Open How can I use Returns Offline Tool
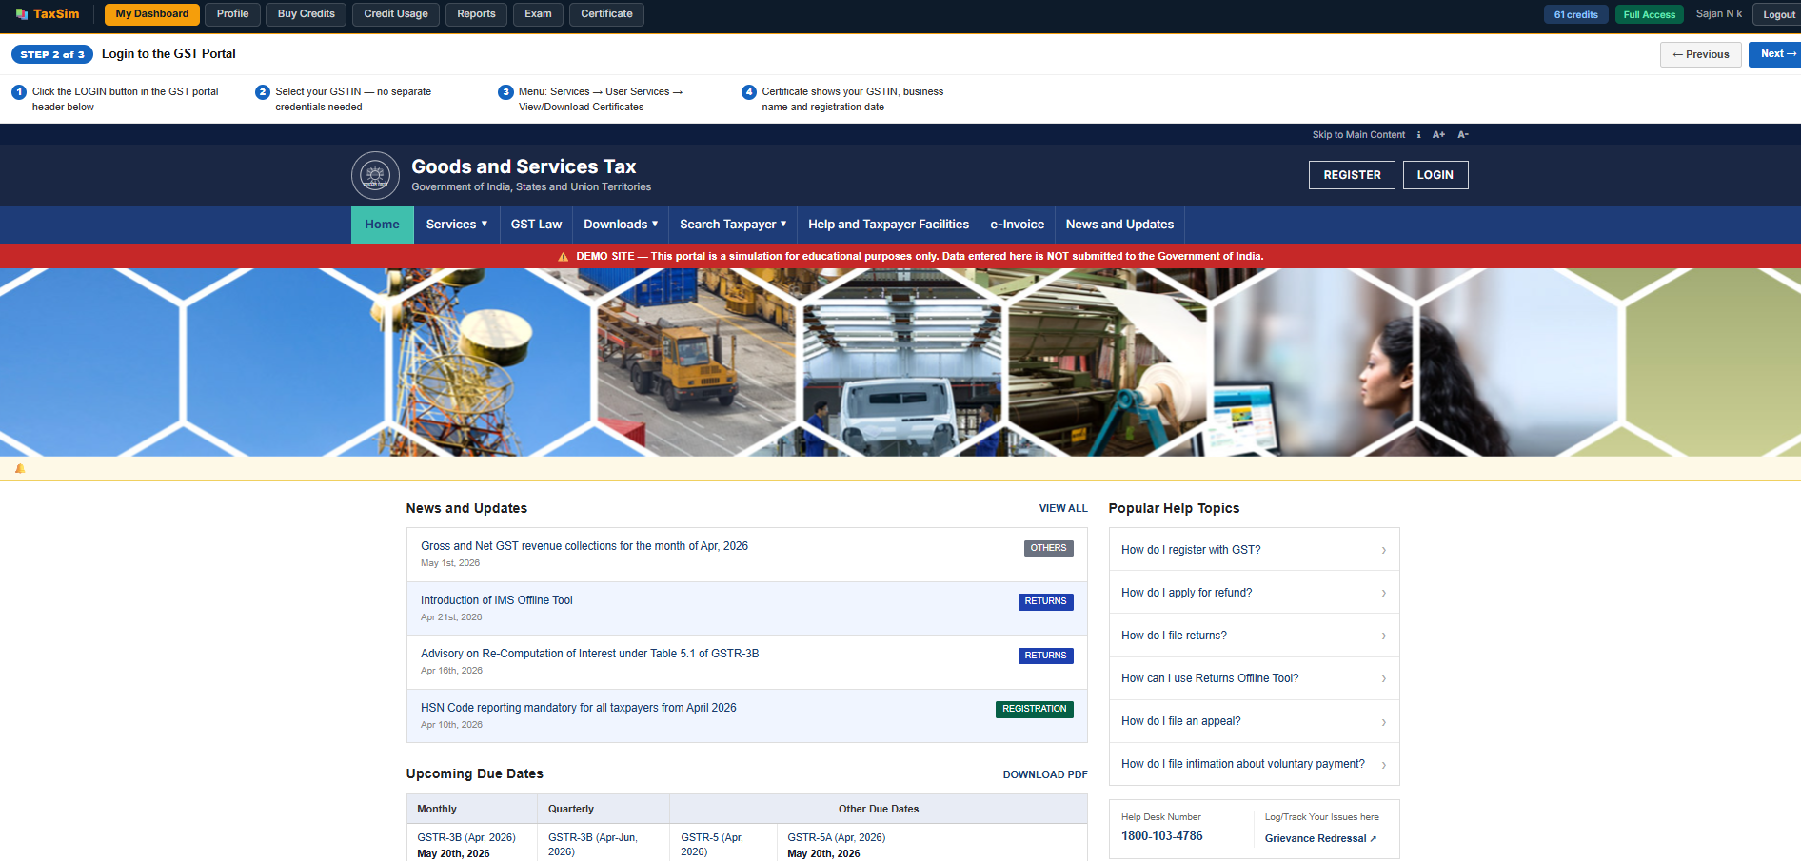The image size is (1801, 861). click(x=1254, y=678)
